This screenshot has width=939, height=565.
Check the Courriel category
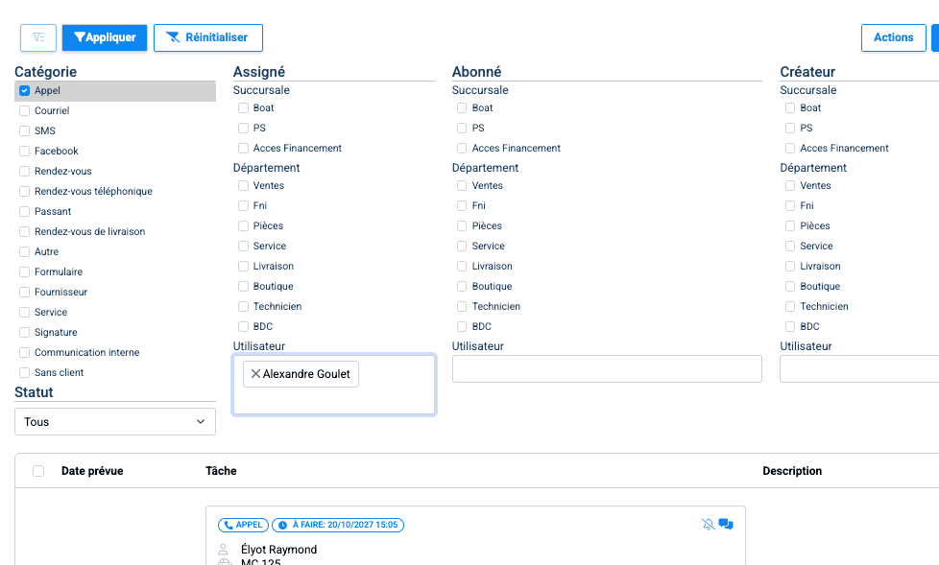[25, 110]
